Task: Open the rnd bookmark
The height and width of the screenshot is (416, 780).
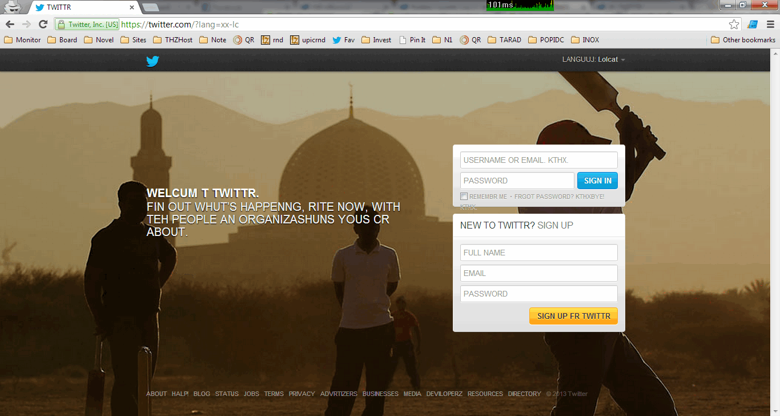Action: click(272, 40)
